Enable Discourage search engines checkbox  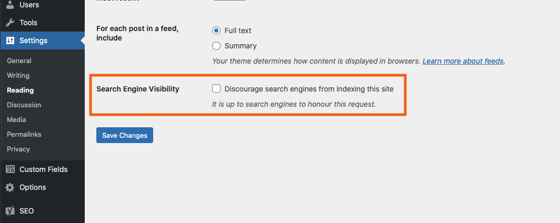point(216,89)
